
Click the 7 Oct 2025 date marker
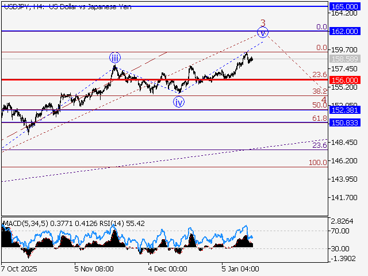click(21, 269)
